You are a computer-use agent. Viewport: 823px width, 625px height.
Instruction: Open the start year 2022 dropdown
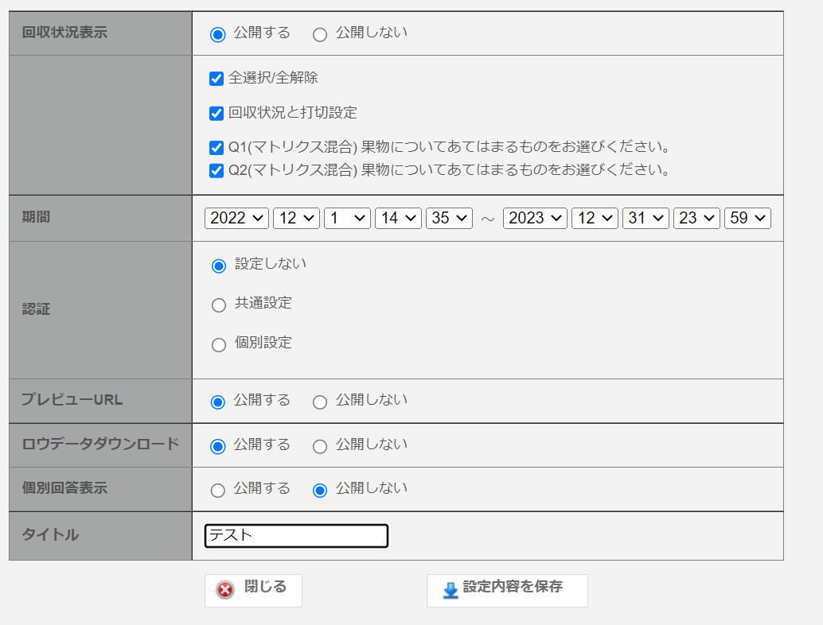click(x=236, y=218)
